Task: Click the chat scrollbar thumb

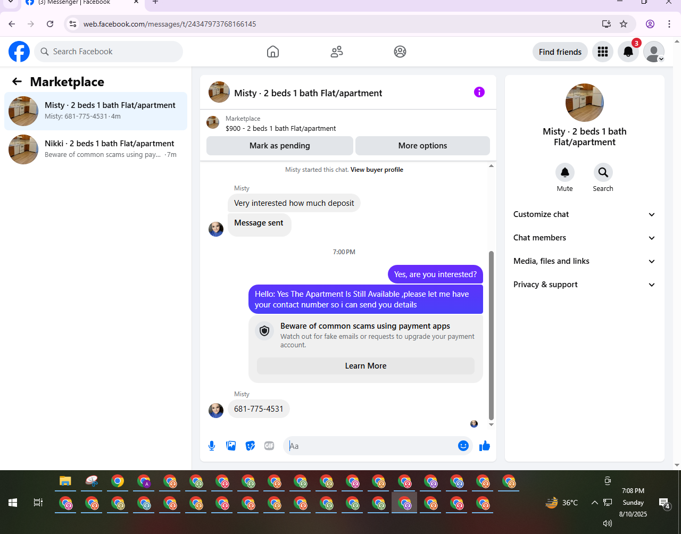Action: (491, 336)
